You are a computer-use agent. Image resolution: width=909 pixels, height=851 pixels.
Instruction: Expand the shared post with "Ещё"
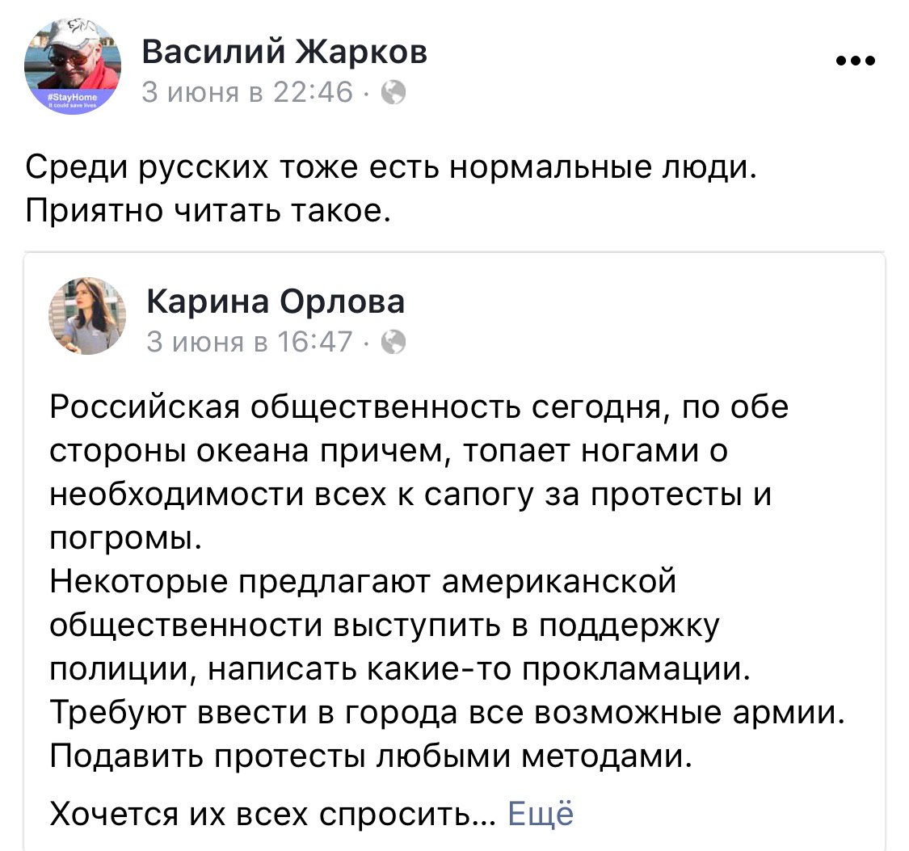541,812
